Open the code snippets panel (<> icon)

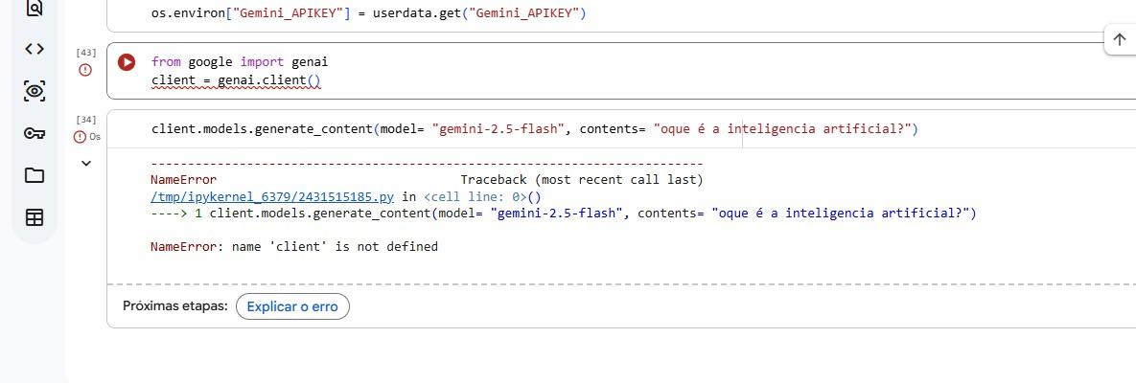[x=35, y=49]
